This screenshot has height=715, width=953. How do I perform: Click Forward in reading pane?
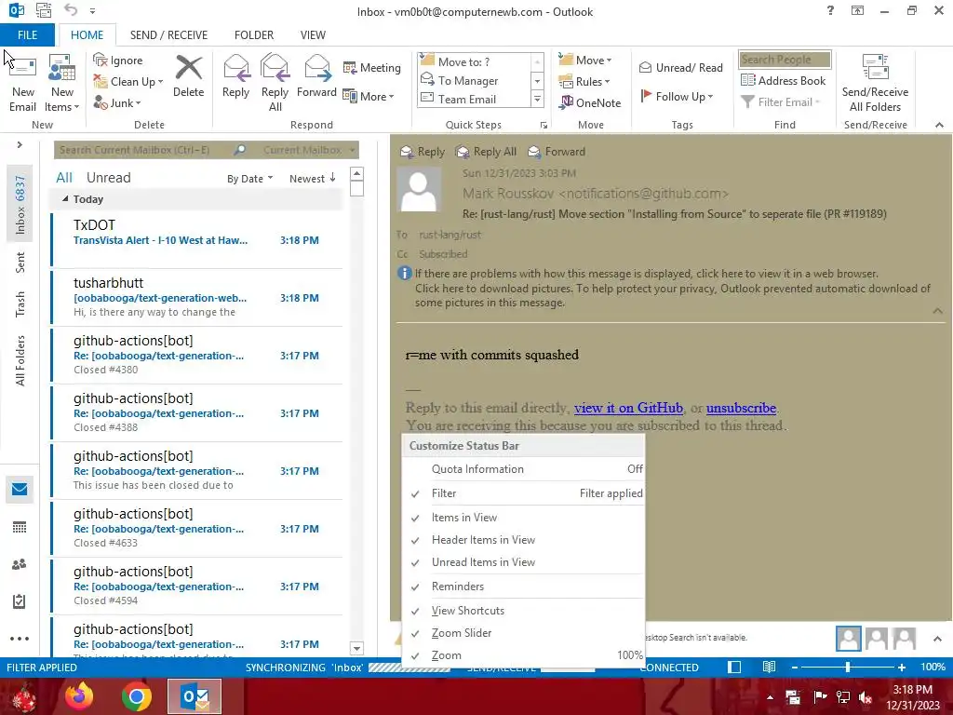pos(557,152)
